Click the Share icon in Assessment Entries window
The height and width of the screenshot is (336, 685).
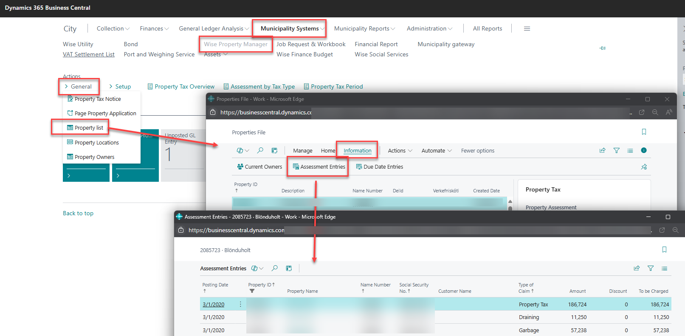click(x=637, y=268)
